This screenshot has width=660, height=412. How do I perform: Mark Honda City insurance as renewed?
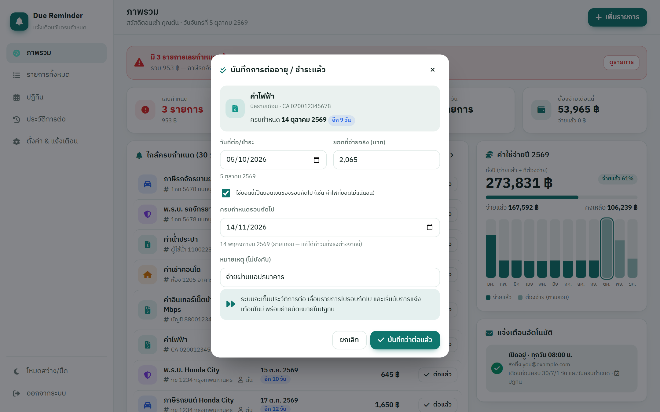click(438, 374)
